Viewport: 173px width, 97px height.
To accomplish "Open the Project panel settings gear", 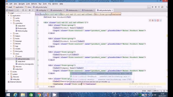I will point(29,10).
